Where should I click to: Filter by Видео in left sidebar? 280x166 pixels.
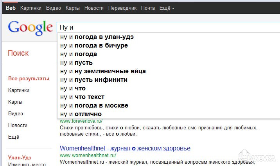coord(16,113)
